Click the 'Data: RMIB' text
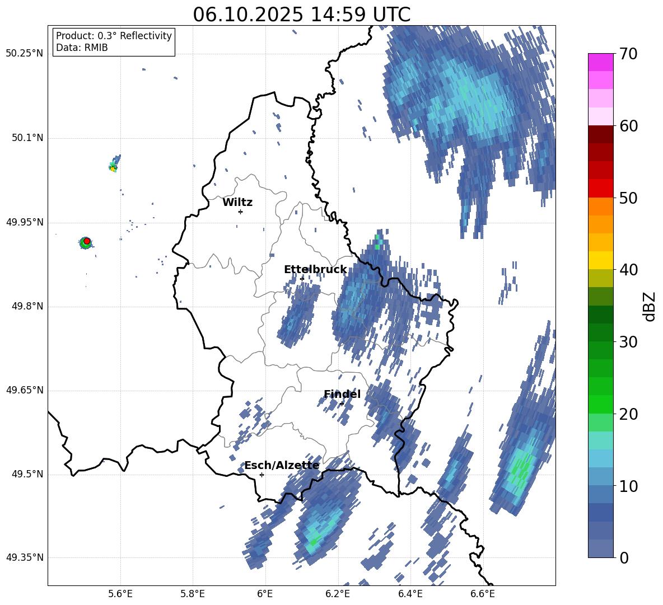Image resolution: width=663 pixels, height=605 pixels. click(82, 48)
